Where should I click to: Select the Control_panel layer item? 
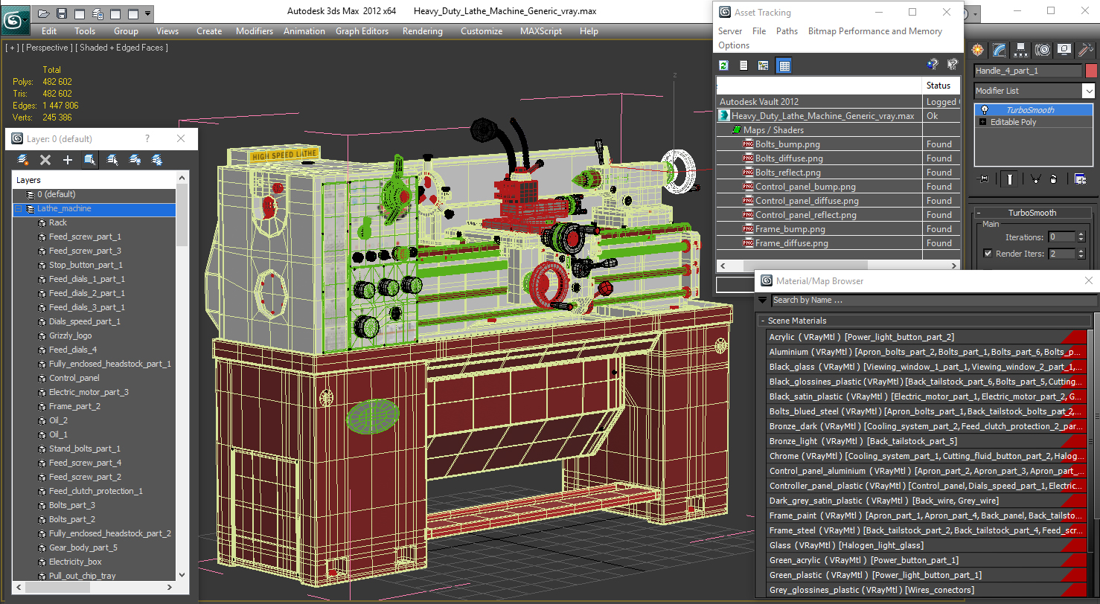point(74,378)
